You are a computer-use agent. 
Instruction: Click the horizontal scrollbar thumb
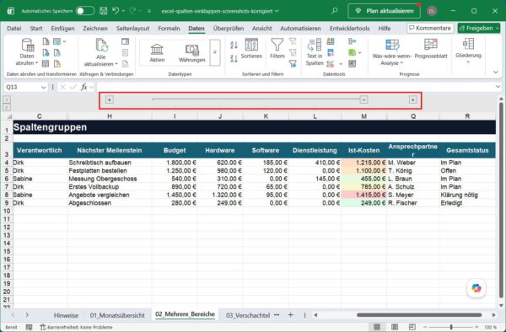[x=419, y=315]
